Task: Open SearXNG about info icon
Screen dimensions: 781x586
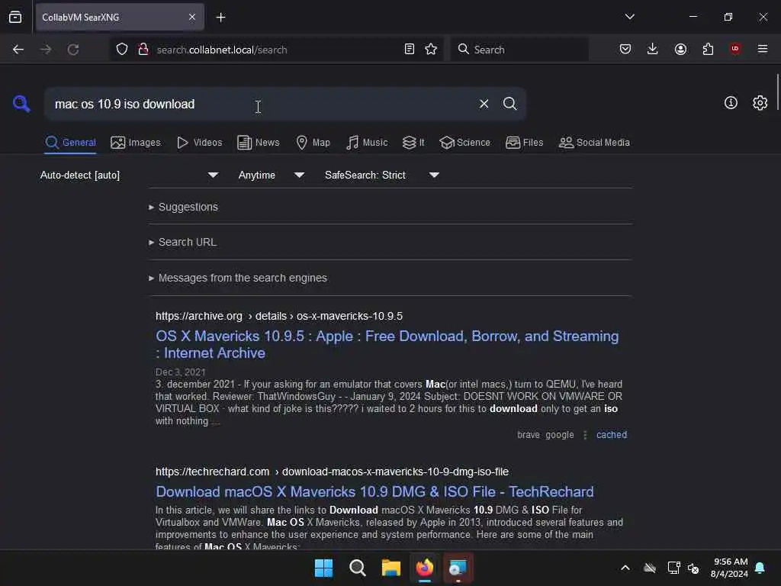Action: tap(731, 103)
